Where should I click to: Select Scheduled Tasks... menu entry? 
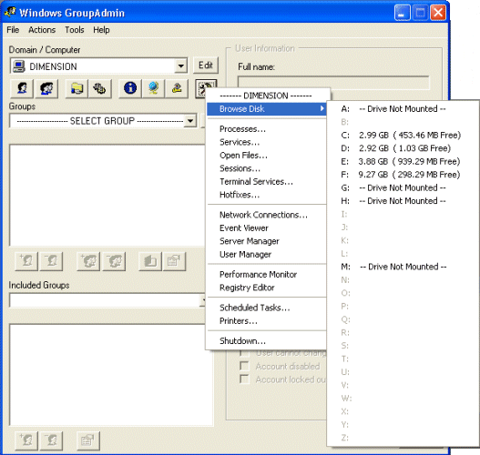(267, 308)
